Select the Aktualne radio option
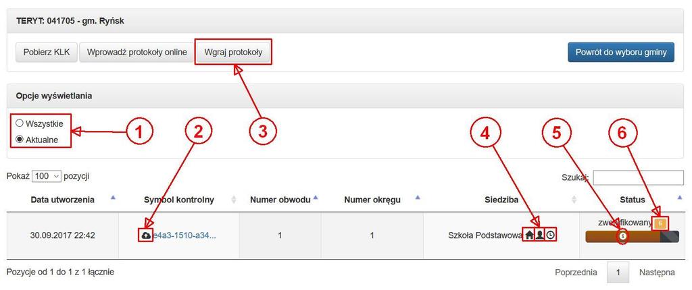Image resolution: width=692 pixels, height=290 pixels. click(20, 140)
